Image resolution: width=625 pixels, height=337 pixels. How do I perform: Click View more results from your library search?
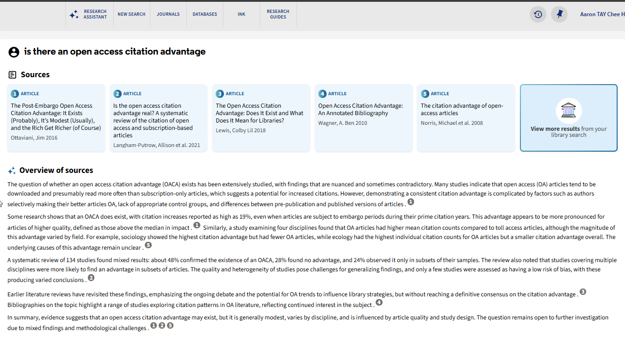[569, 118]
